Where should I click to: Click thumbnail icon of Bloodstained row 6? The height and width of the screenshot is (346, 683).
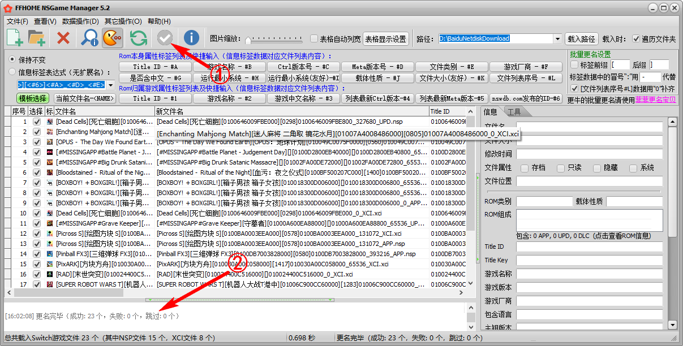click(50, 172)
